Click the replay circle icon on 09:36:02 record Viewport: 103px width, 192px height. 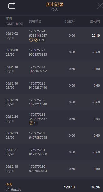pyautogui.click(x=31, y=40)
